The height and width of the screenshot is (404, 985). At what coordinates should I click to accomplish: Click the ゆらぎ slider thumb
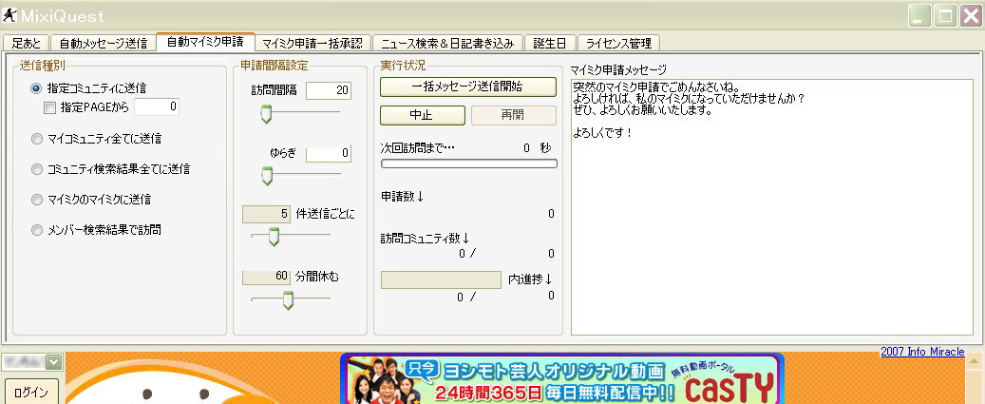[267, 176]
